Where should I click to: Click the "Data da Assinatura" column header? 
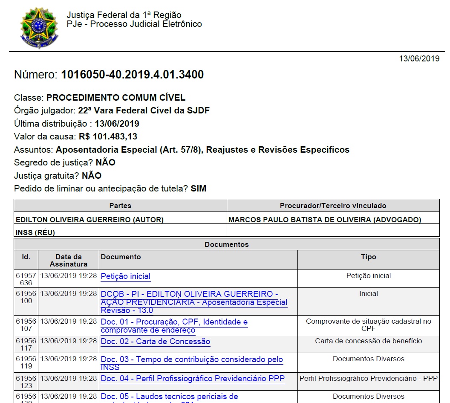[x=68, y=260]
